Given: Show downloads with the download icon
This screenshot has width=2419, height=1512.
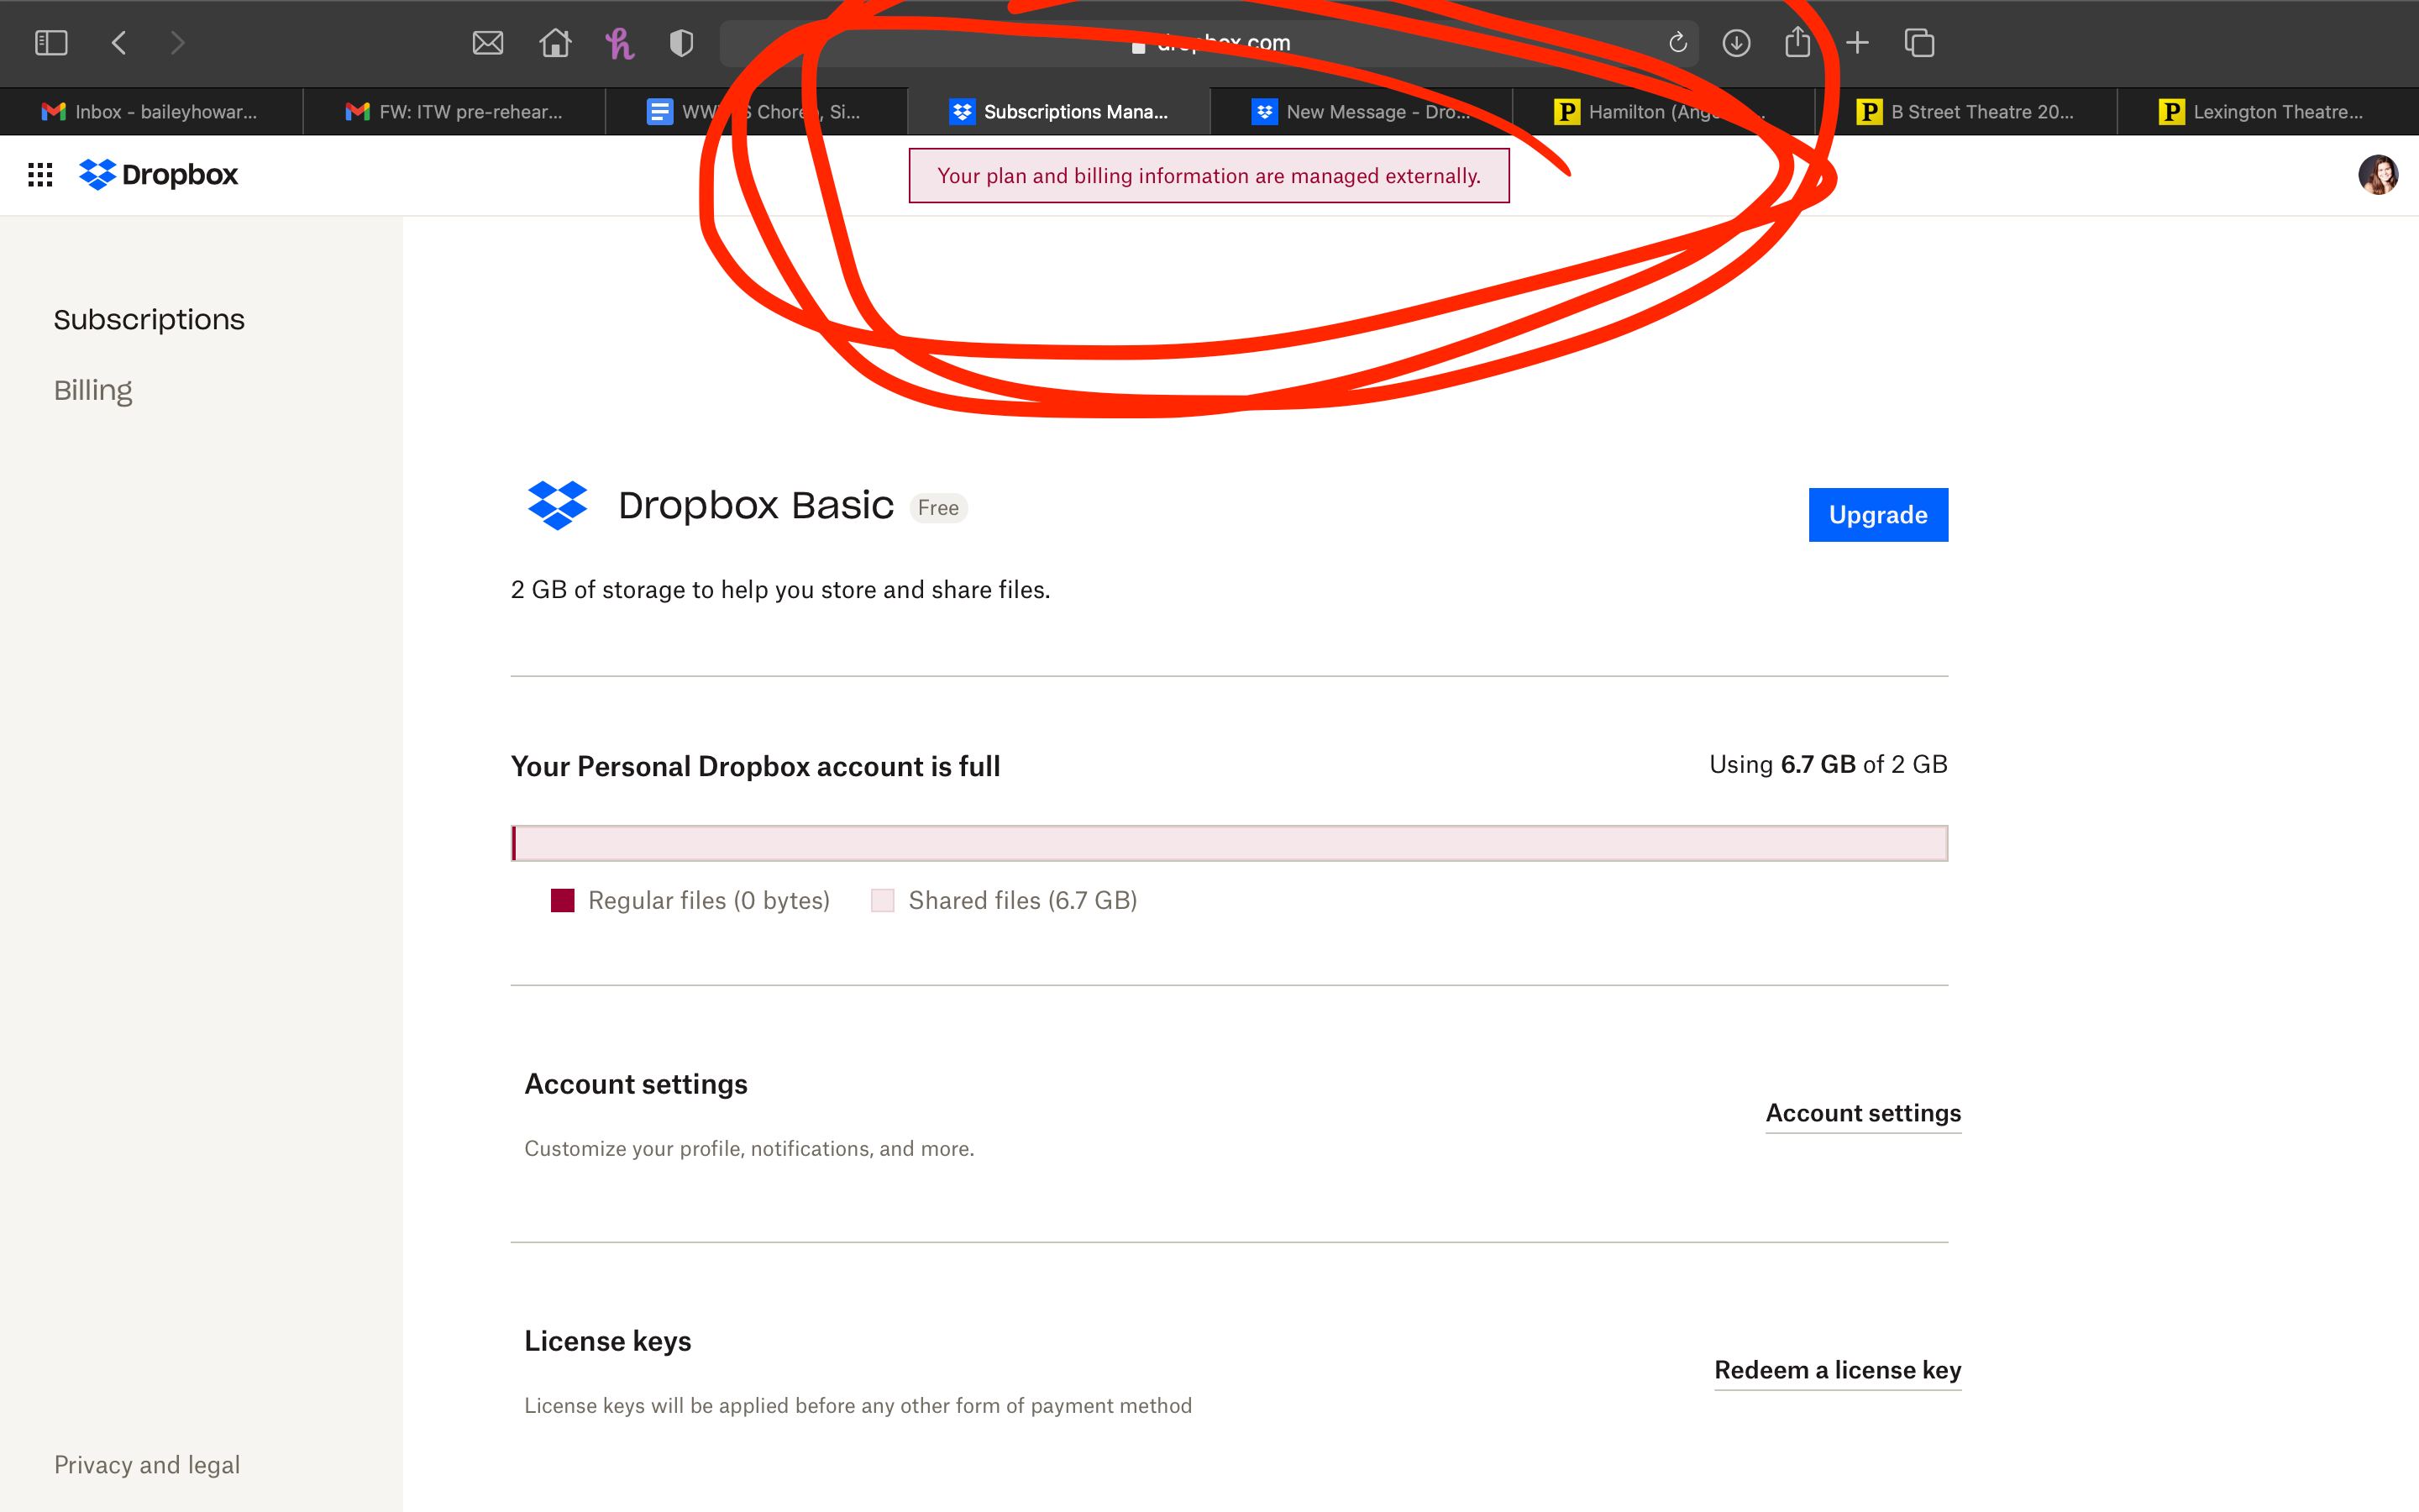Looking at the screenshot, I should [1736, 43].
